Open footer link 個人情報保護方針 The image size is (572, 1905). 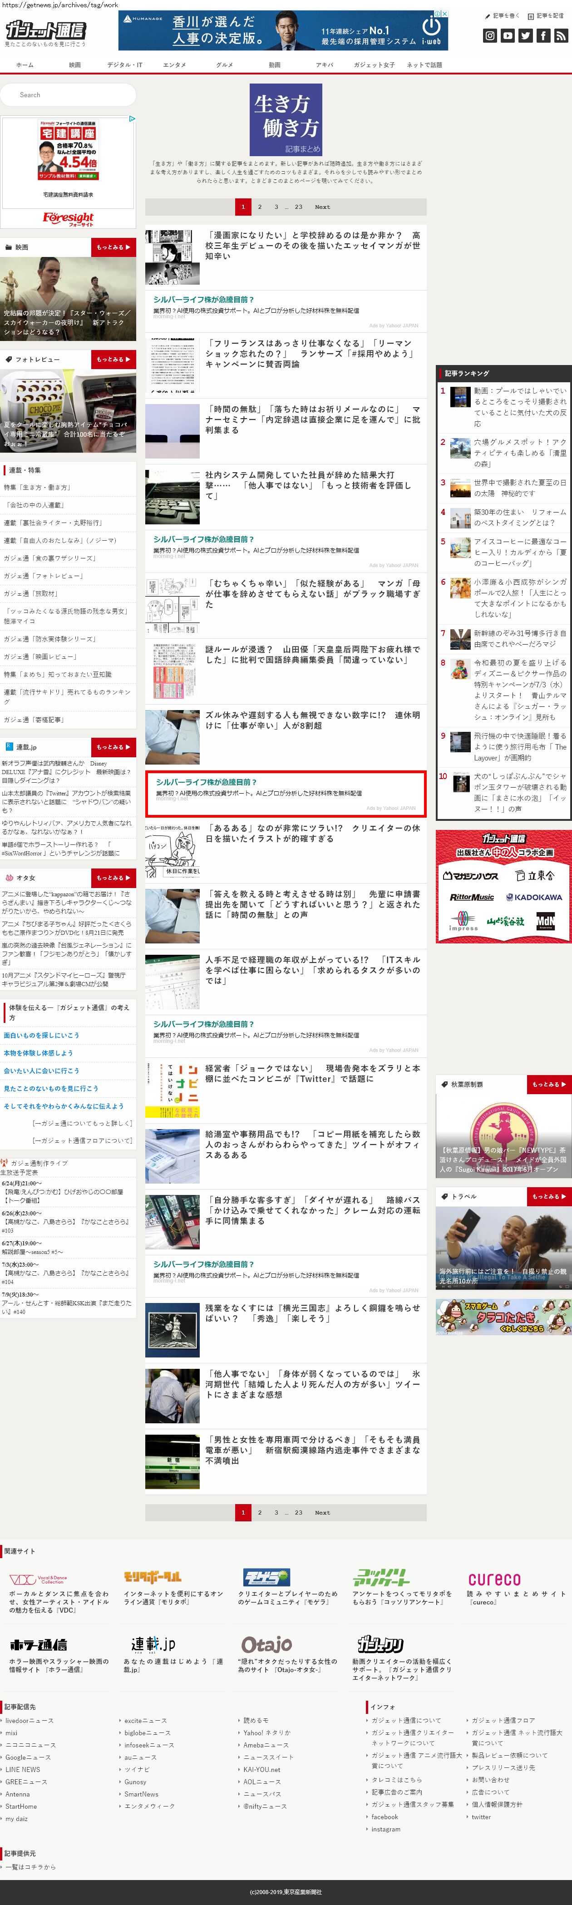click(x=497, y=1804)
